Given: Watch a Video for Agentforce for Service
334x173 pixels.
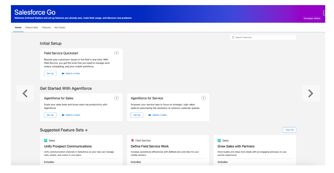Looking at the screenshot, I should click(160, 115).
